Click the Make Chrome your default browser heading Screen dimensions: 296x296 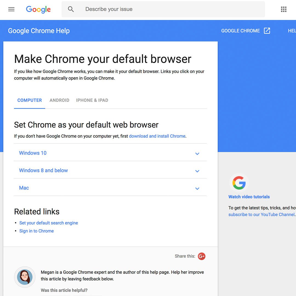pyautogui.click(x=103, y=59)
